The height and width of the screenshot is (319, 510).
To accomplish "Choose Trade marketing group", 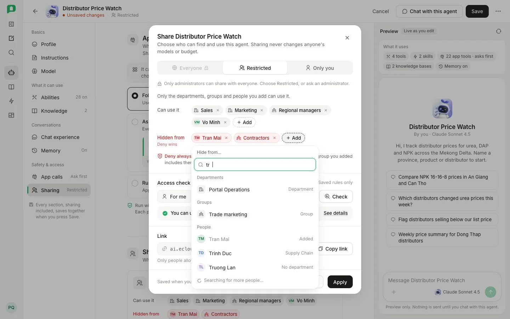I will coord(255,214).
